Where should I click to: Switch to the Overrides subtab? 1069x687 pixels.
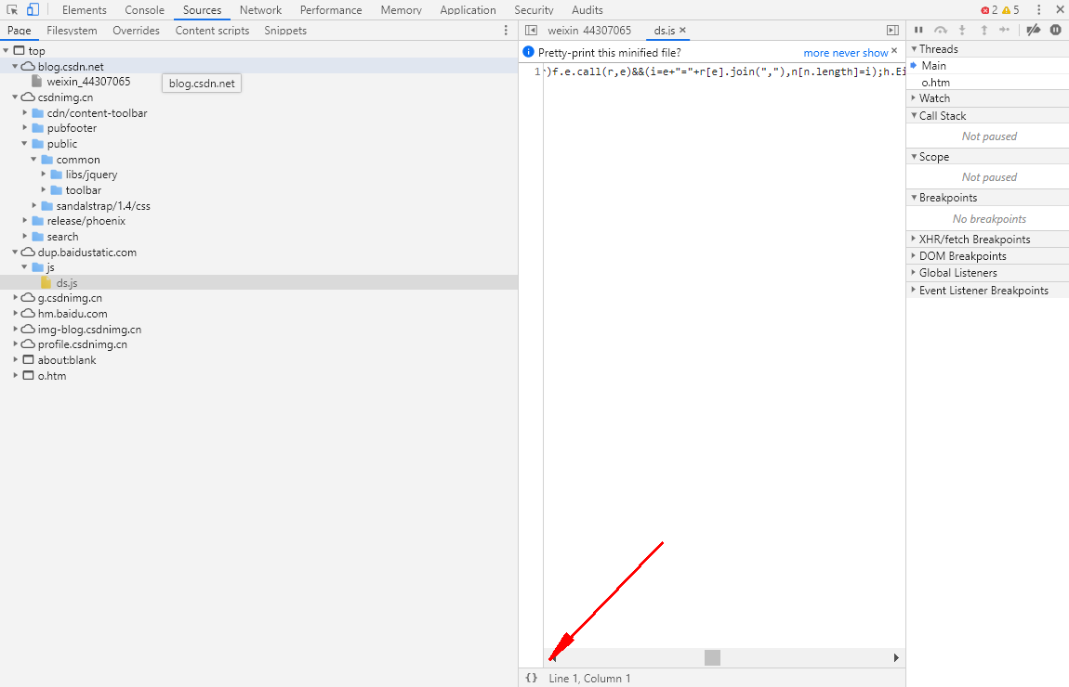[137, 31]
